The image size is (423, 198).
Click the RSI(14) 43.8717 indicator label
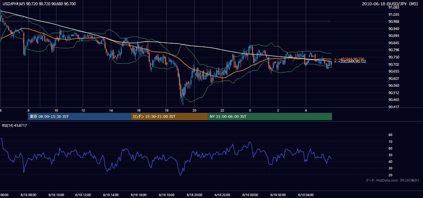tap(15, 125)
